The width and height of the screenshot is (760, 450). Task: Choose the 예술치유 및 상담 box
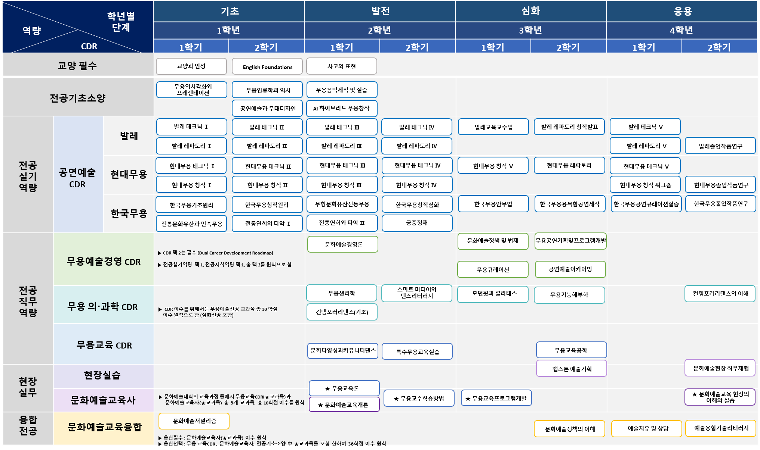[x=647, y=428]
